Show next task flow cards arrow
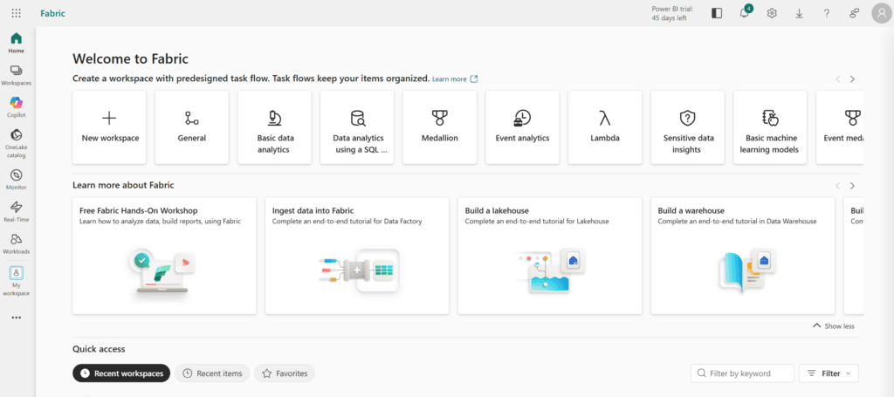 coord(852,79)
